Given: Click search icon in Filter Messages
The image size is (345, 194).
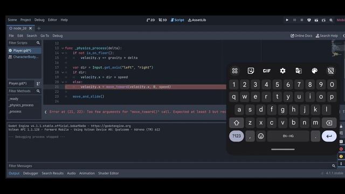Looking at the screenshot, I should point(334,166).
